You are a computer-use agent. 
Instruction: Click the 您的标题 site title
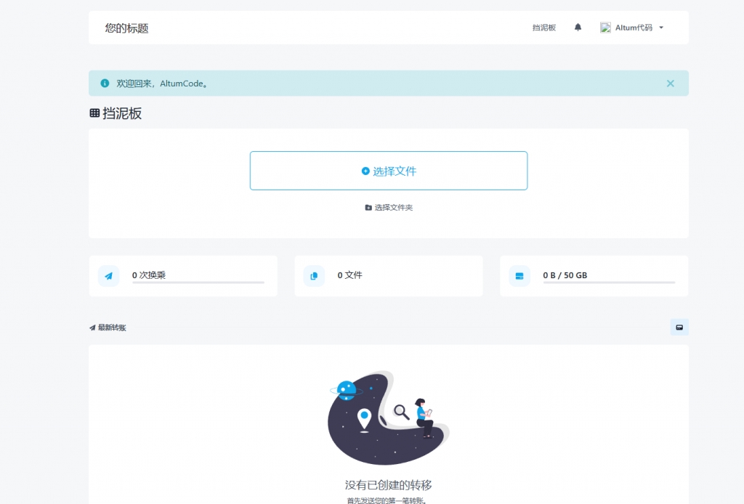[x=126, y=28]
